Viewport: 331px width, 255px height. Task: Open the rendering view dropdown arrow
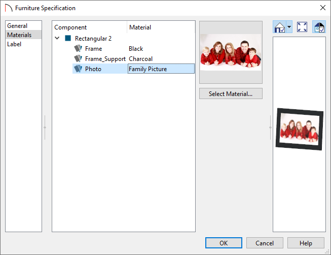coord(289,27)
